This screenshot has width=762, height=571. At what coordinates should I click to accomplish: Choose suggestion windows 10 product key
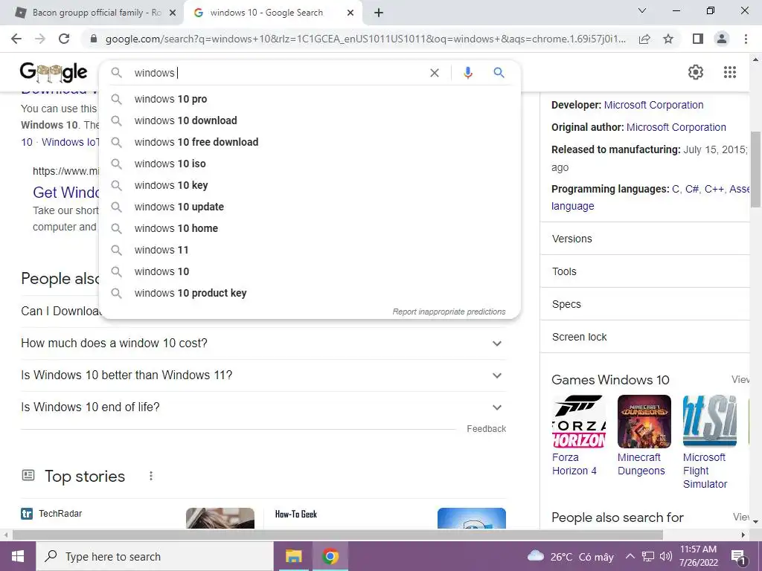(x=310, y=293)
